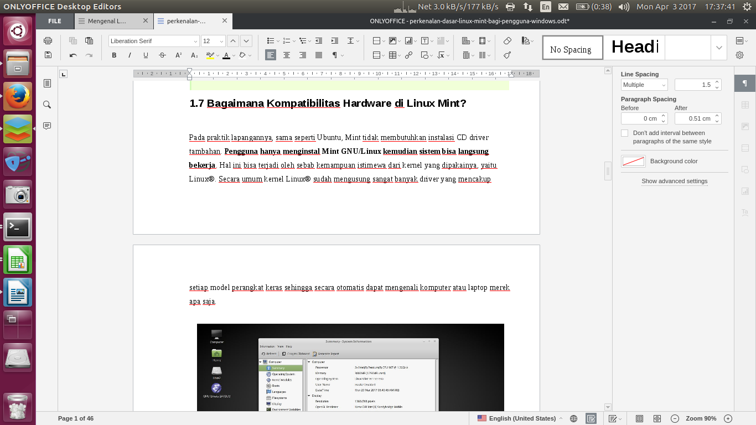Enable 'Don't add interval between paragraphs' checkbox
The width and height of the screenshot is (756, 425).
[625, 133]
